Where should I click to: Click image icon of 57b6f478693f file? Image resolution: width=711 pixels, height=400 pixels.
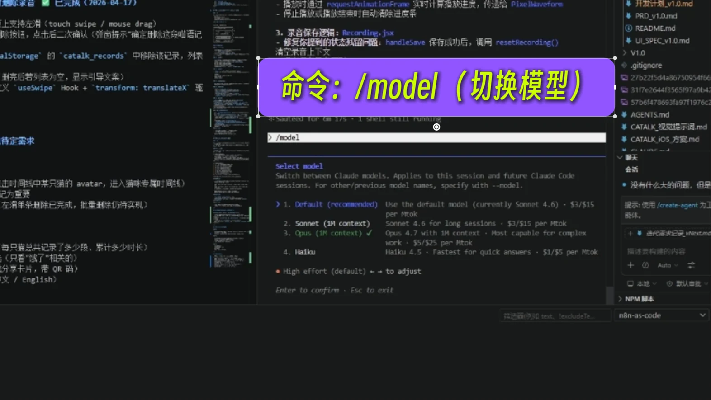624,102
